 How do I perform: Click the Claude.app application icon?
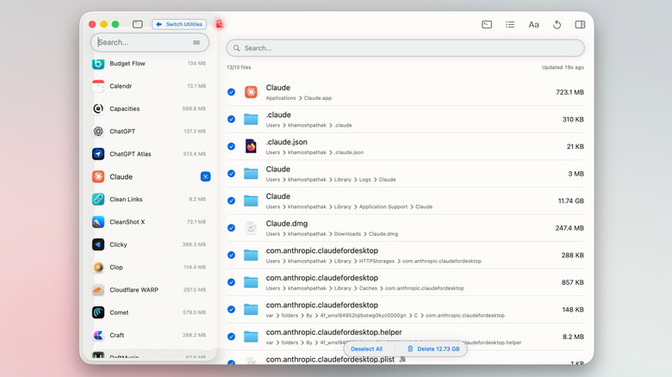point(251,92)
